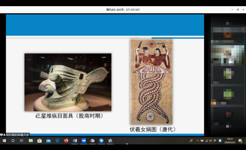
Task: Click caption 伏羲女娲图（唐代）
Action: tap(153, 129)
